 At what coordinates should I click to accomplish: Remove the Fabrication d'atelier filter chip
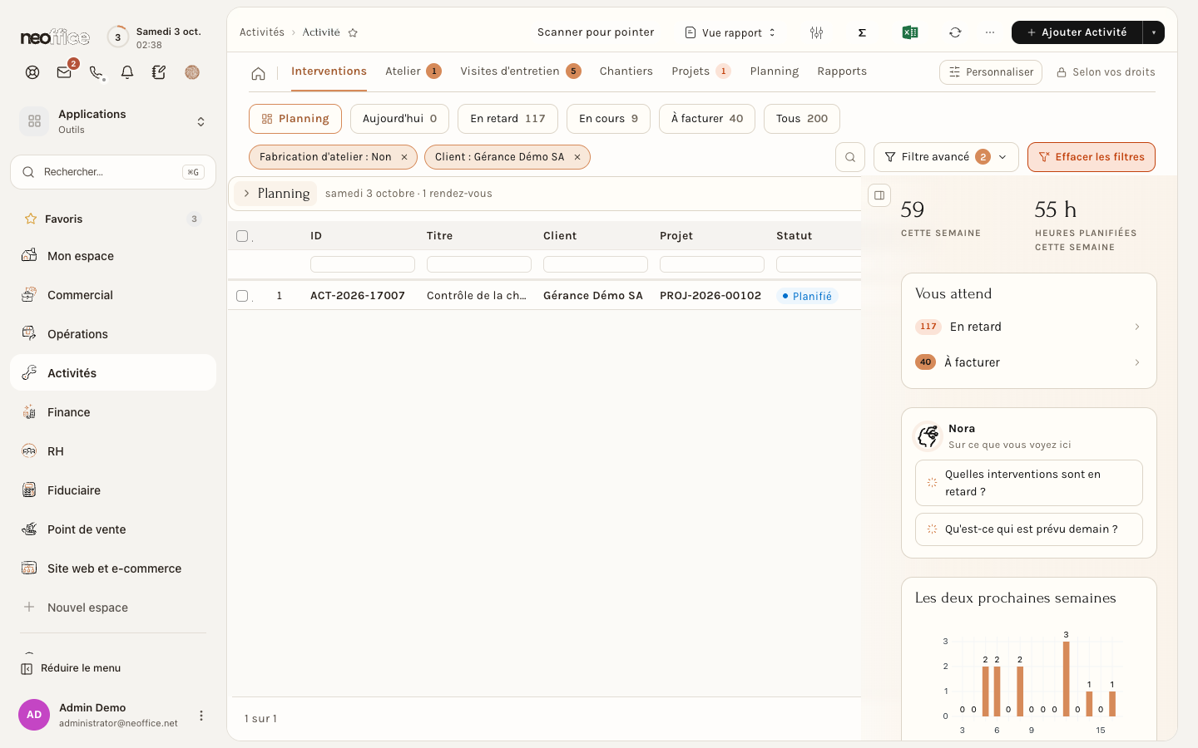404,157
